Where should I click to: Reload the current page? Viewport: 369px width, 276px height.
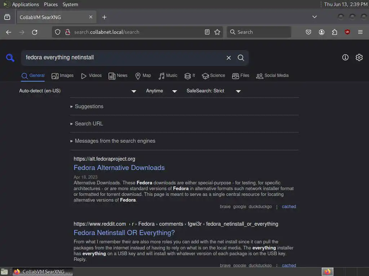(35, 32)
